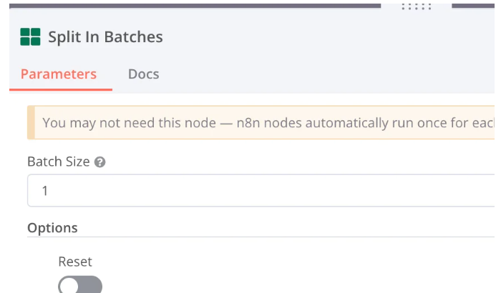Click the dark bar segment right of handle
Screen dimensions: 496x293
[x=473, y=6]
